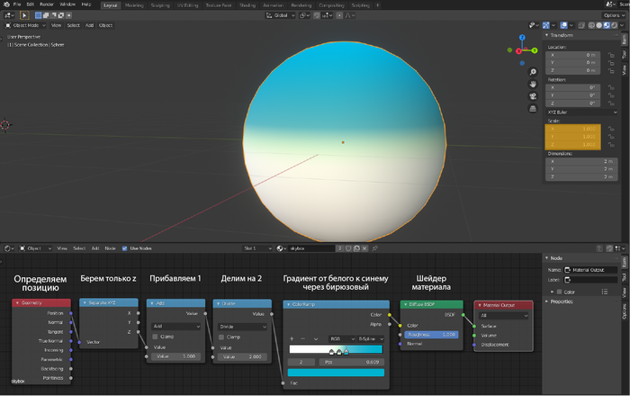Open B-Spline interpolation dropdown in ColorRamp
This screenshot has height=396, width=630.
(371, 339)
